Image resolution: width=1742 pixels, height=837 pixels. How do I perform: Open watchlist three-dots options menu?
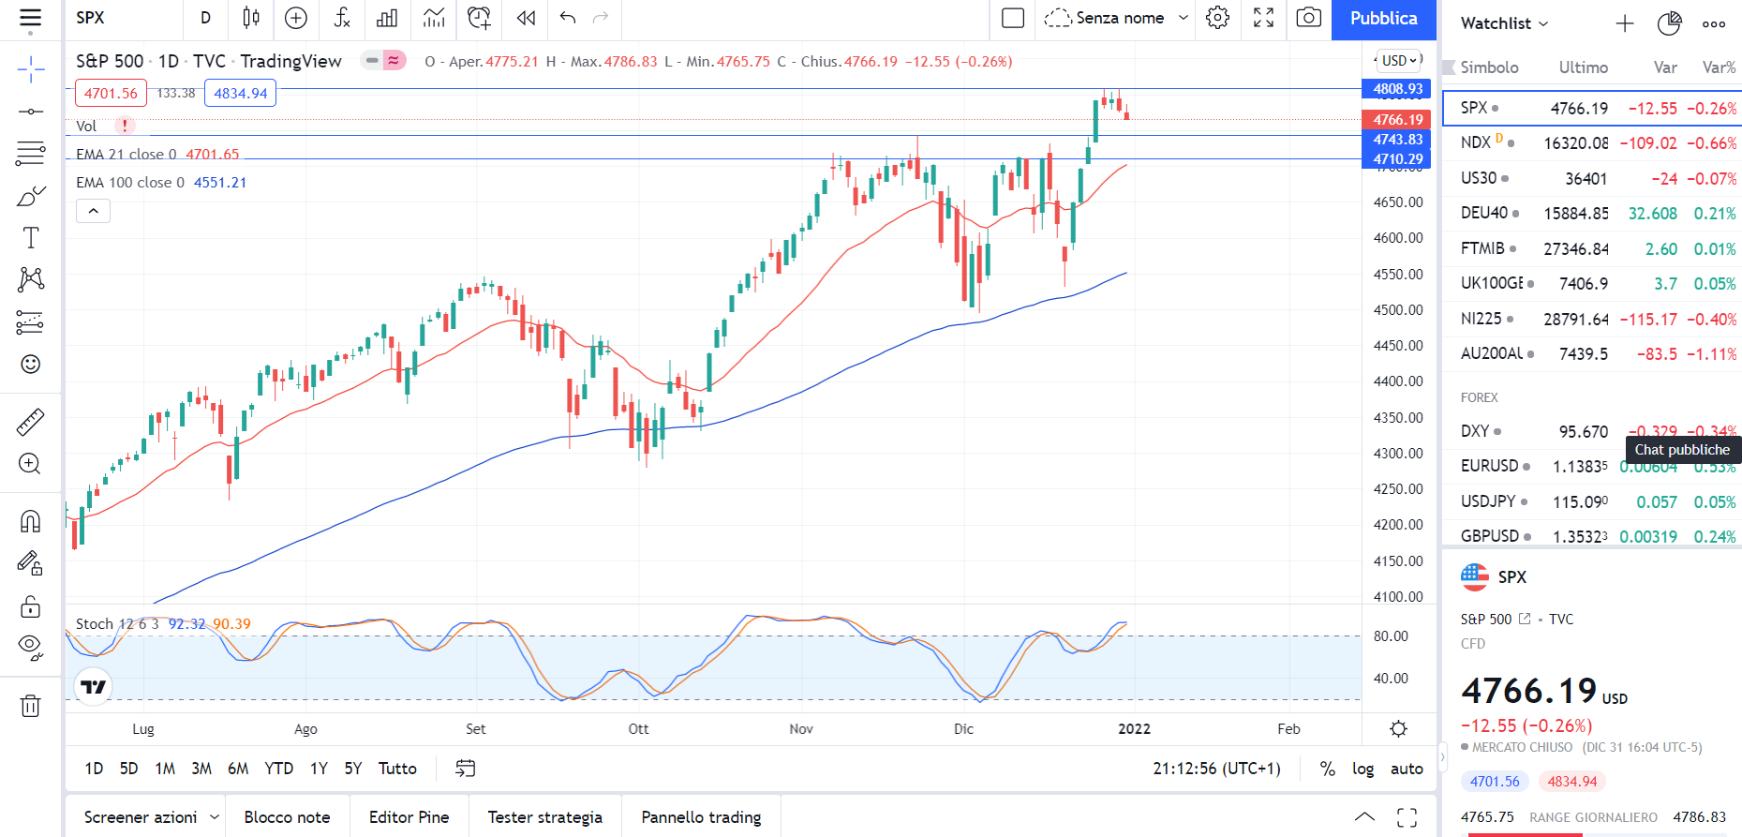tap(1714, 23)
